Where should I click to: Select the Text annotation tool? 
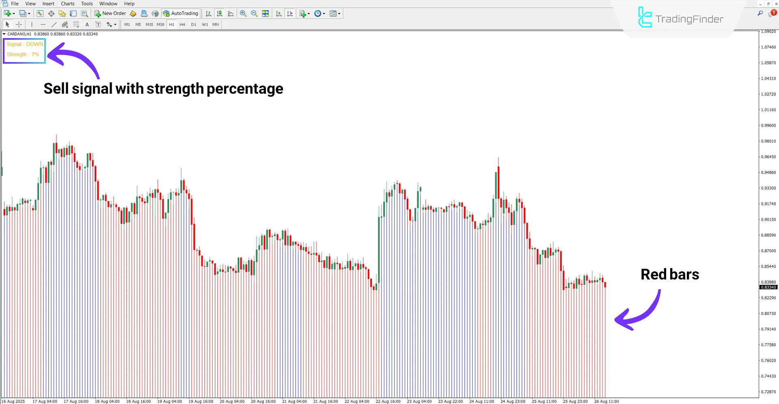click(x=87, y=24)
